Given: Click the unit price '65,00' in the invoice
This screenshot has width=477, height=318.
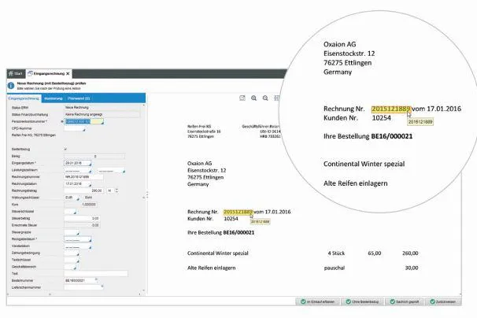Looking at the screenshot, I should (x=375, y=253).
